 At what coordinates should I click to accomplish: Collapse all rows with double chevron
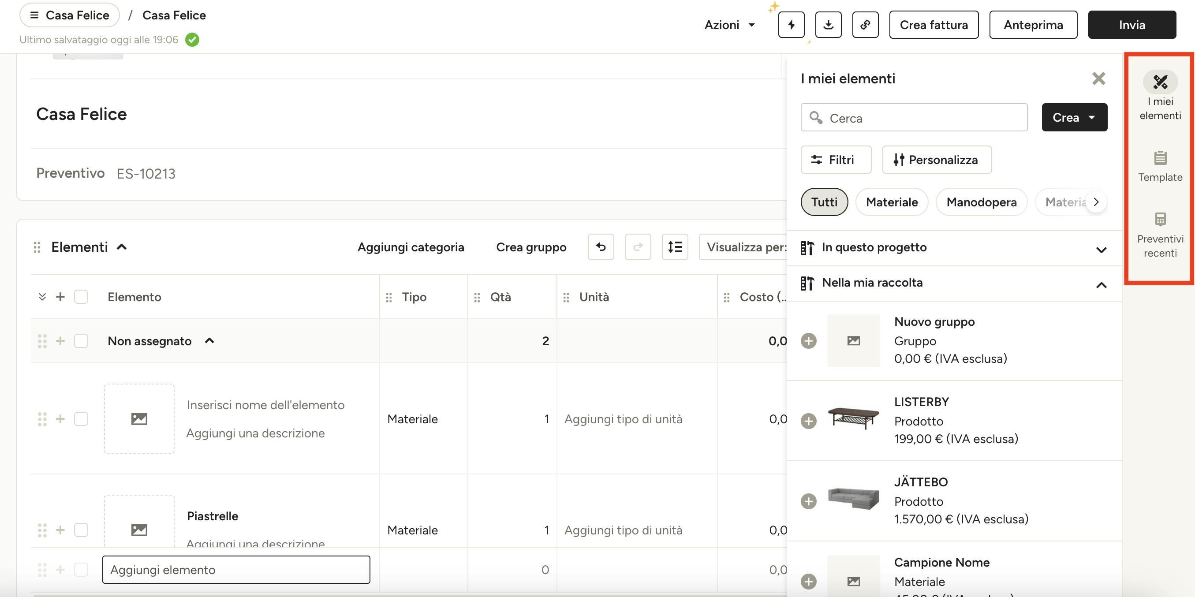(42, 297)
